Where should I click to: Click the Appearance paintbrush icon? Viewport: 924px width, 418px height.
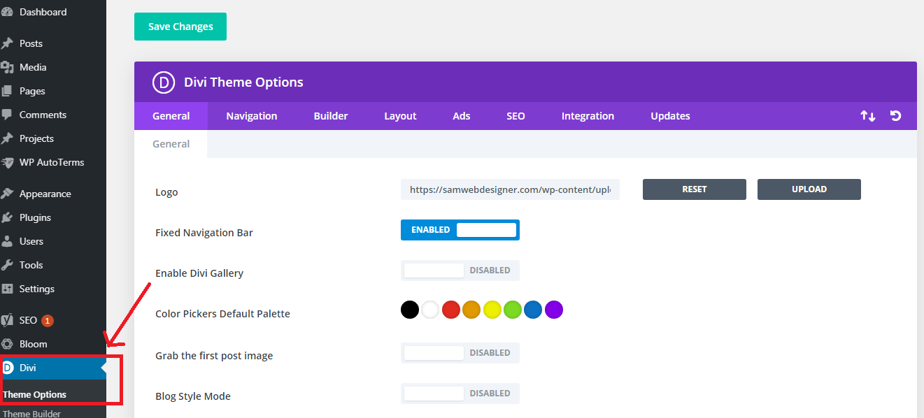(x=7, y=194)
